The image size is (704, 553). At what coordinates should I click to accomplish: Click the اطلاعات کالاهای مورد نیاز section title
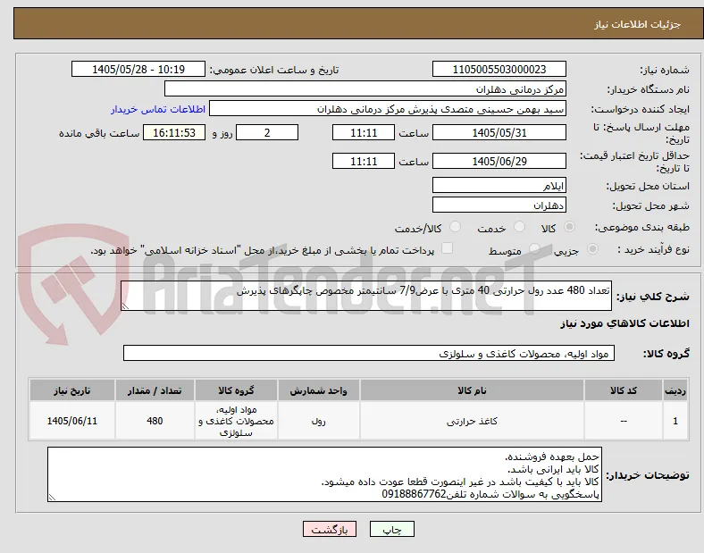624,323
